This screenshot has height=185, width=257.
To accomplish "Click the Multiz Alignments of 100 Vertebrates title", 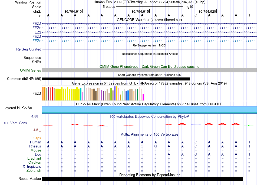I will click(x=149, y=134).
